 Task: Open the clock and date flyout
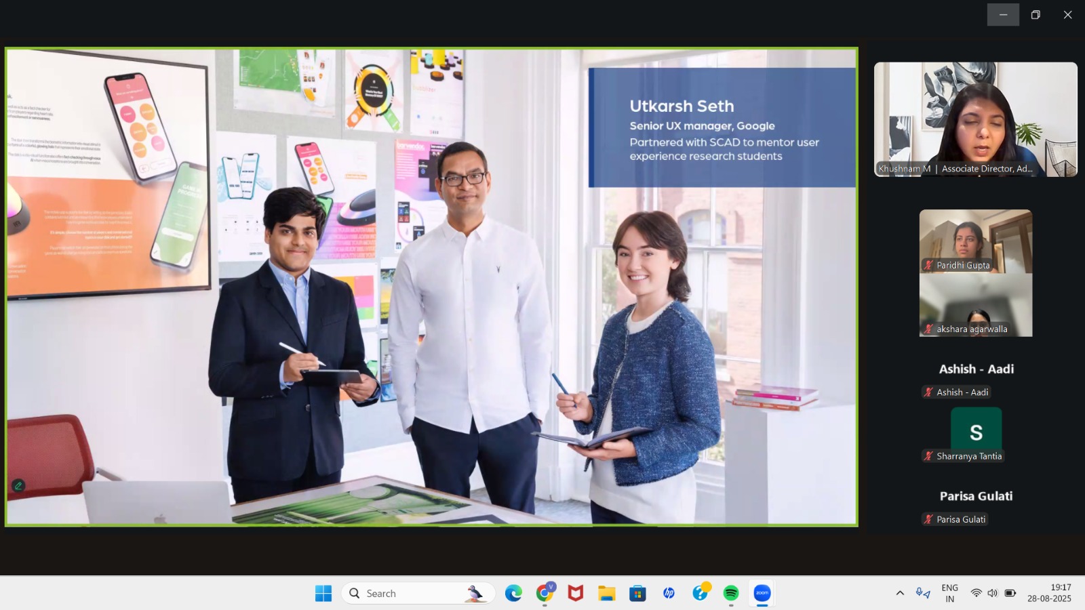(x=1049, y=593)
